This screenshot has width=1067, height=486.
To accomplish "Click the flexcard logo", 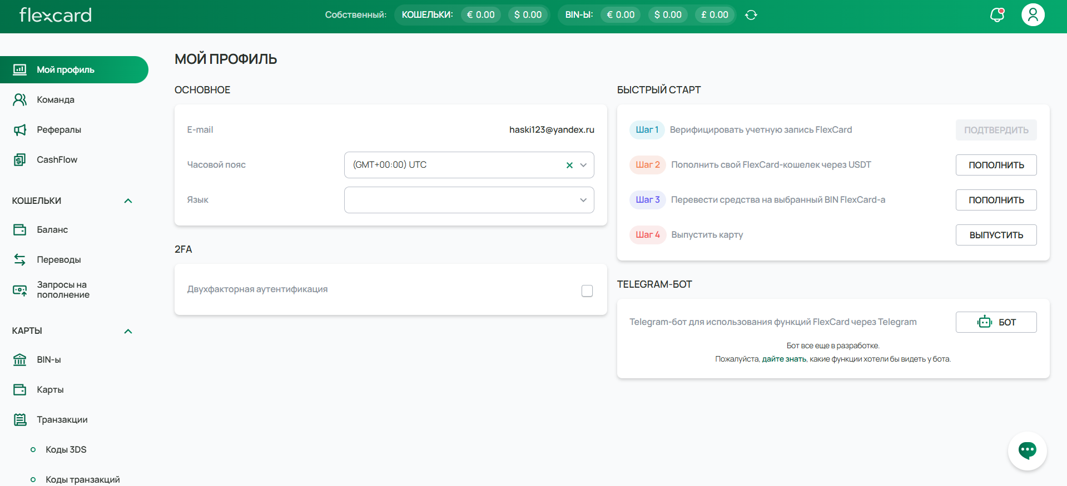I will point(56,15).
